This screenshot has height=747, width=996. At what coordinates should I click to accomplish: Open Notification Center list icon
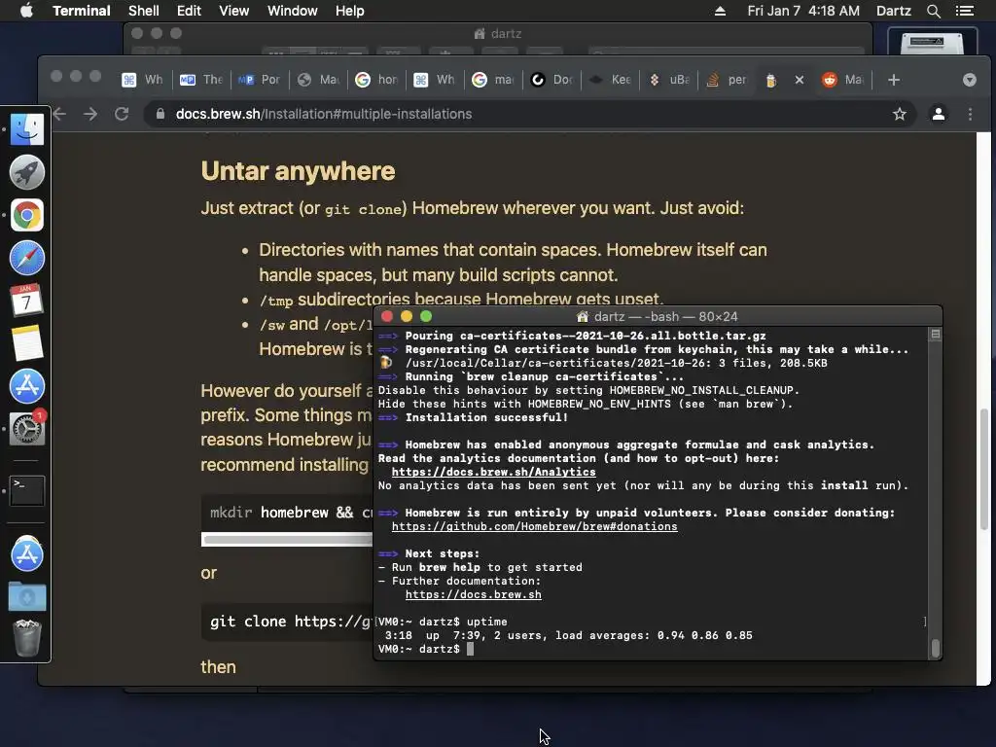(964, 11)
